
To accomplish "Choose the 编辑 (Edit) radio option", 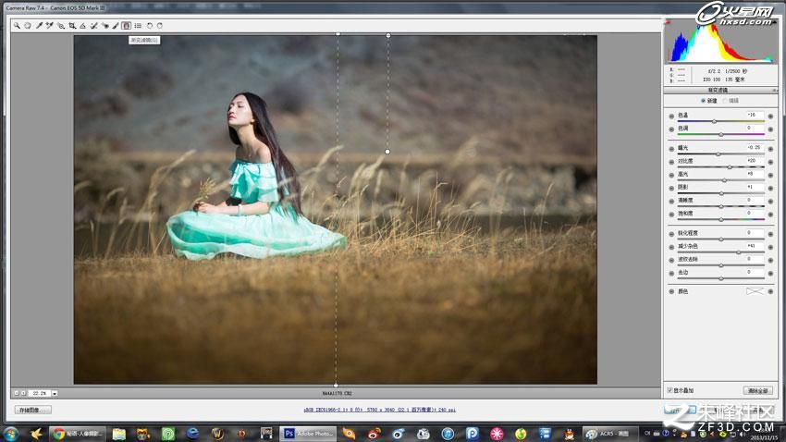I will coord(725,101).
